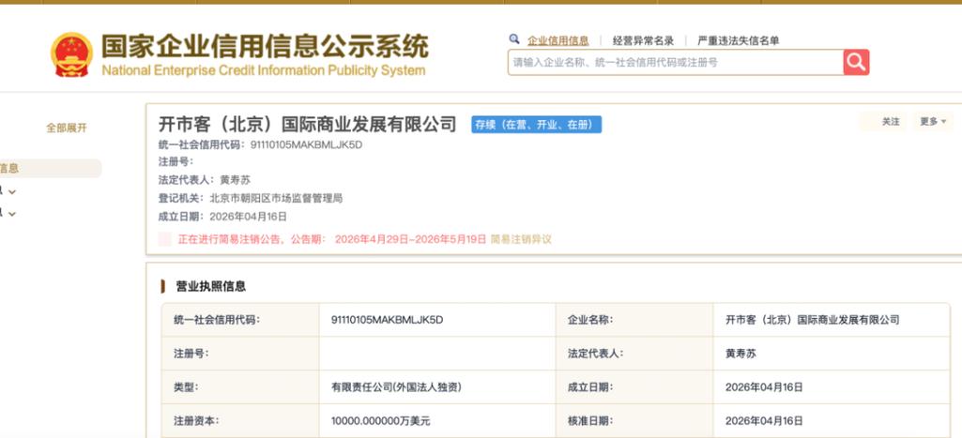This screenshot has width=962, height=438.
Task: Click header 成立日期 2026年04月16日
Action: click(248, 217)
